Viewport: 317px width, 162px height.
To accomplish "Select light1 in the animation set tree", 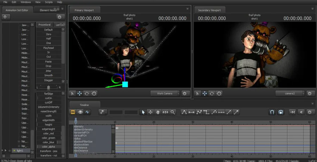I will point(20,151).
